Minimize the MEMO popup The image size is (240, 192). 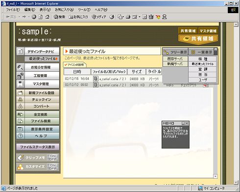pyautogui.click(x=183, y=123)
